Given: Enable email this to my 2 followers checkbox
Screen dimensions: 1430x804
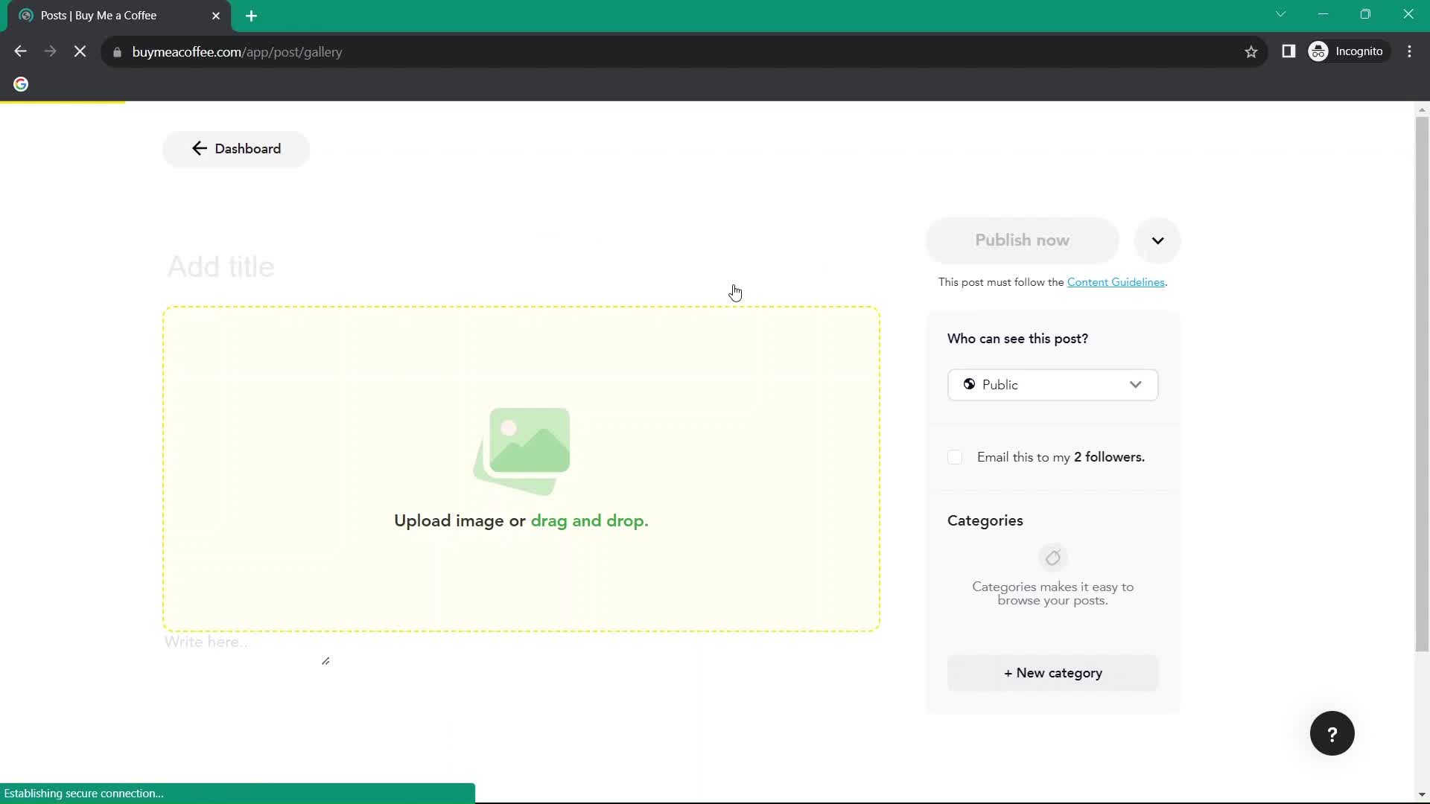Looking at the screenshot, I should (955, 456).
